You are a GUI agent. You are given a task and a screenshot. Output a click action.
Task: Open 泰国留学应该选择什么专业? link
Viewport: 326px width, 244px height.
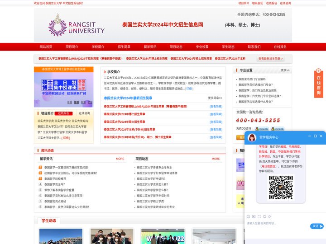click(x=255, y=102)
